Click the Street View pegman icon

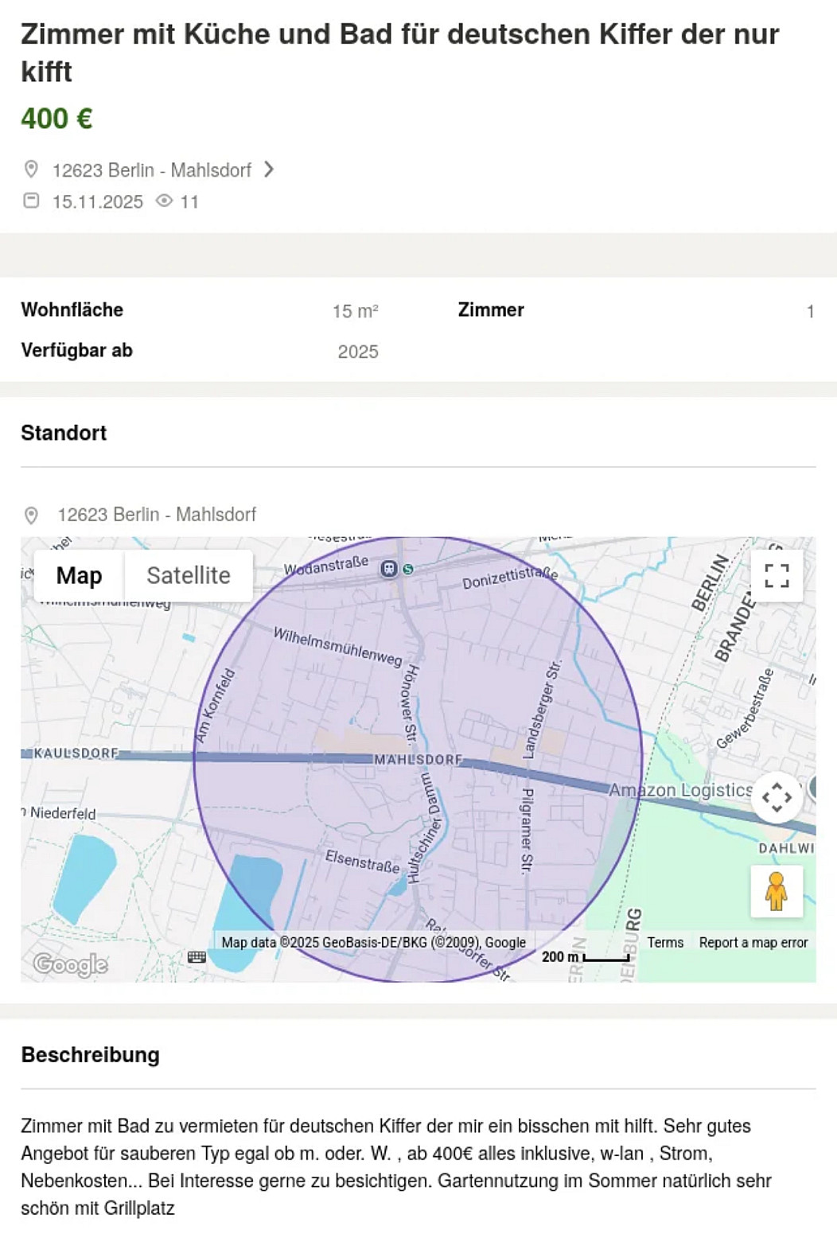[x=776, y=891]
